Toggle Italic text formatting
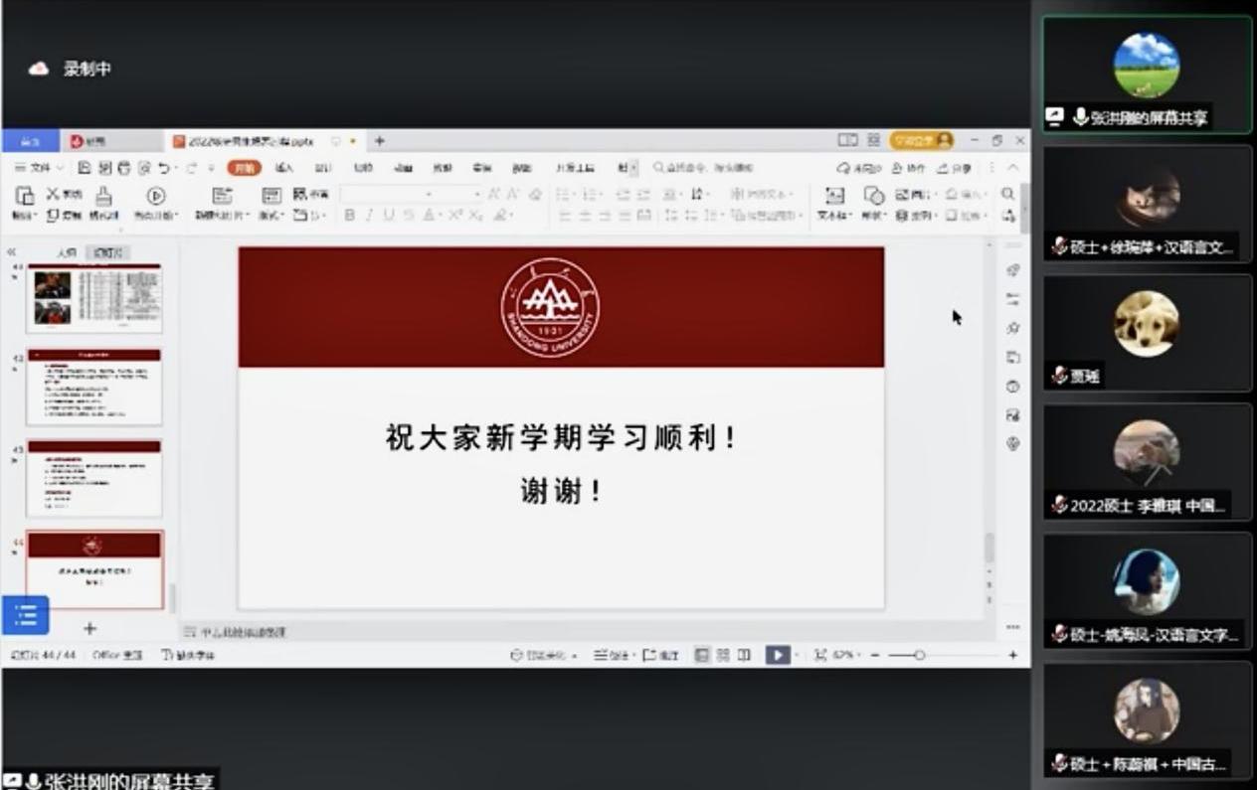The image size is (1257, 790). (x=368, y=215)
